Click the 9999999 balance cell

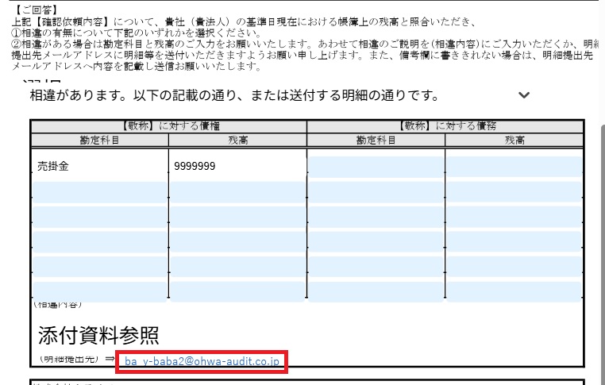tap(237, 167)
